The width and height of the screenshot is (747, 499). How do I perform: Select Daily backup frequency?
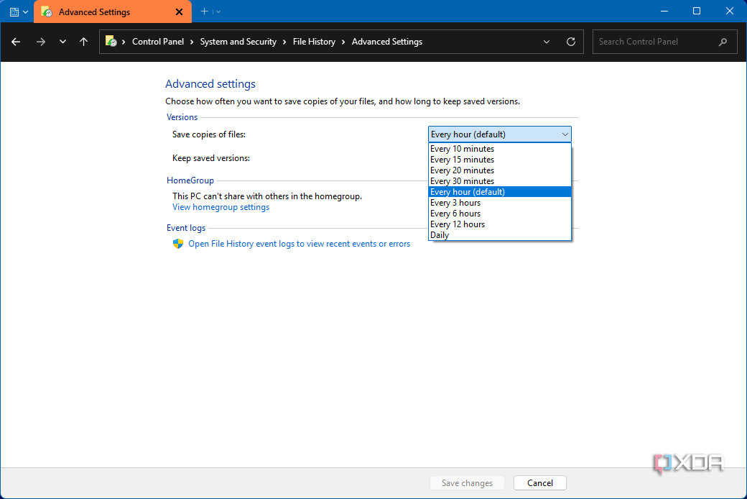(500, 235)
